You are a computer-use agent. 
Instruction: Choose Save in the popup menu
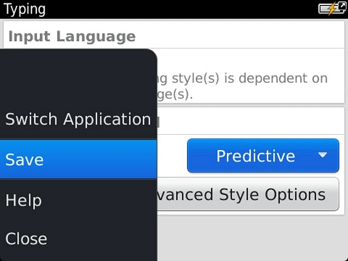point(24,159)
